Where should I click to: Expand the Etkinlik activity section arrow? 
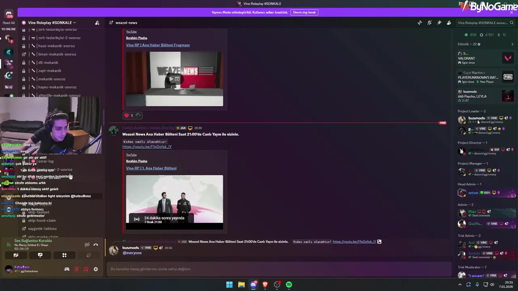pyautogui.click(x=512, y=44)
